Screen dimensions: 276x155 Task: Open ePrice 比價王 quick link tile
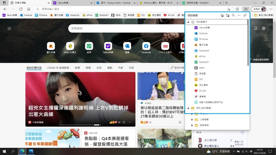(70, 48)
